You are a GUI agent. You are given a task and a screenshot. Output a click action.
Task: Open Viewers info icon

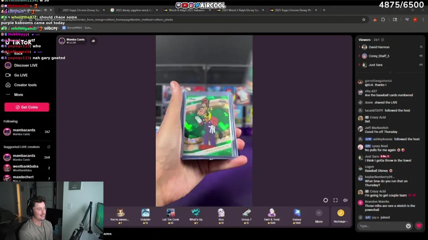pos(383,40)
